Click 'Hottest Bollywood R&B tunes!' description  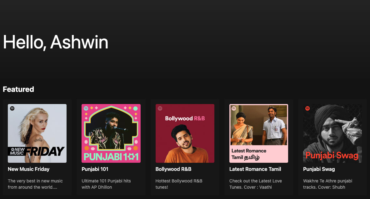(x=179, y=184)
